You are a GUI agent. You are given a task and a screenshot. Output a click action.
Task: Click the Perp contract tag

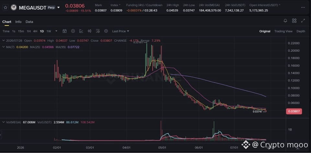click(52, 7)
